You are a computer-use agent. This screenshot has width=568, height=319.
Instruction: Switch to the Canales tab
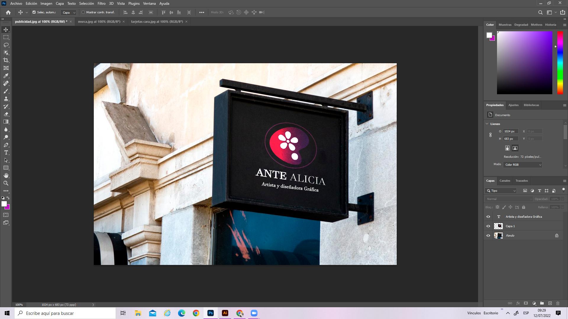(505, 181)
